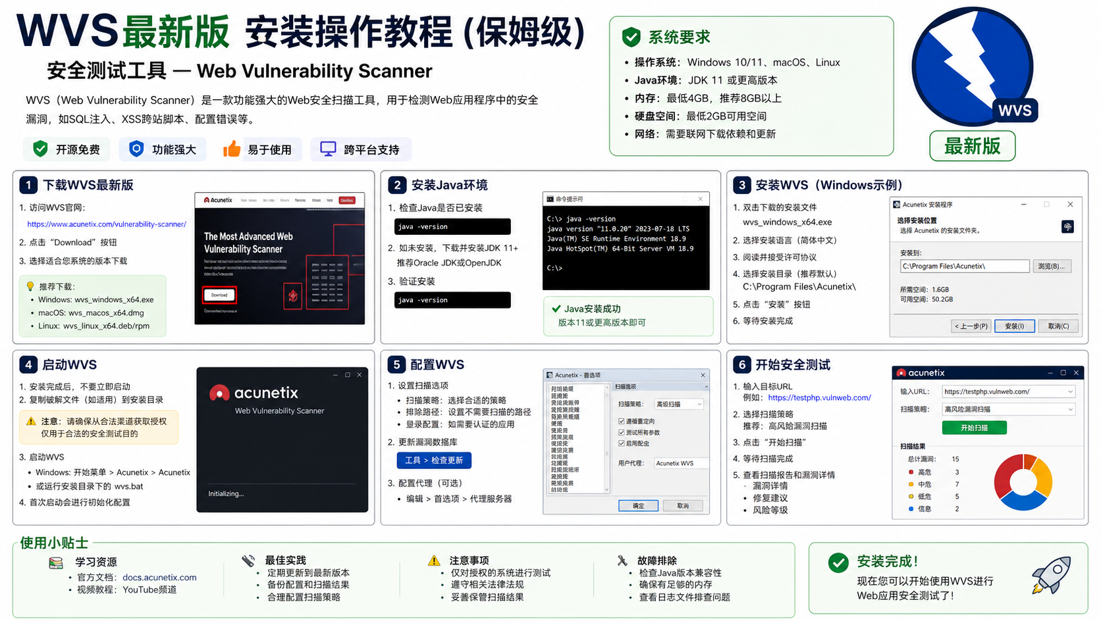Open the 高风险漏洞扫描 strategy dropdown

[x=1009, y=409]
